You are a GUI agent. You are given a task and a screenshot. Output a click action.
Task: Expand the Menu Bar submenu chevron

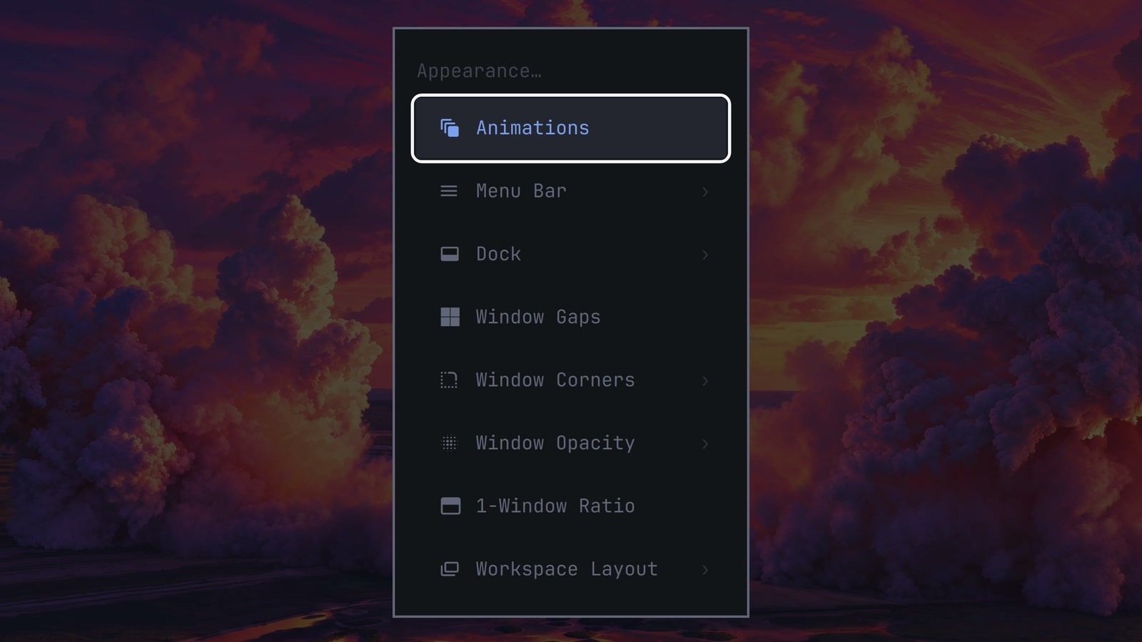tap(705, 191)
